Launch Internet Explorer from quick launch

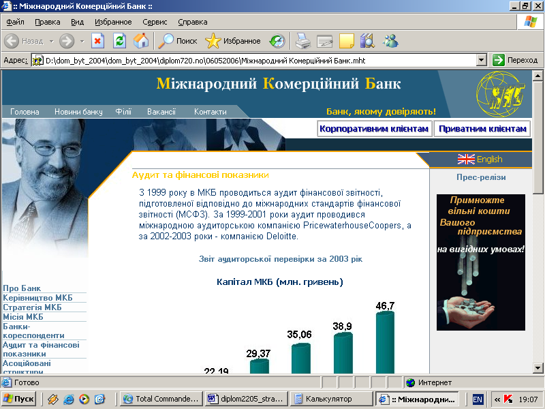(69, 399)
